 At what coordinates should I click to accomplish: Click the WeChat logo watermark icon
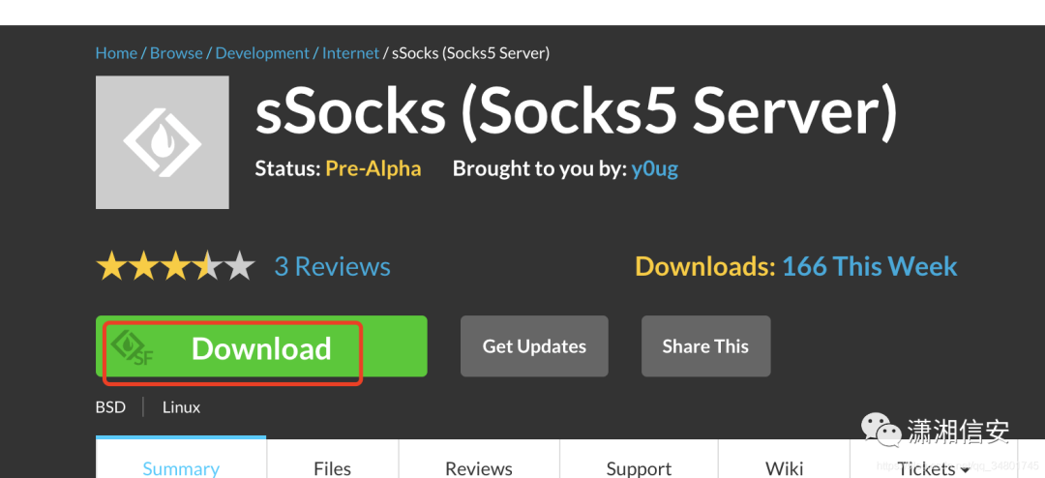(x=881, y=430)
